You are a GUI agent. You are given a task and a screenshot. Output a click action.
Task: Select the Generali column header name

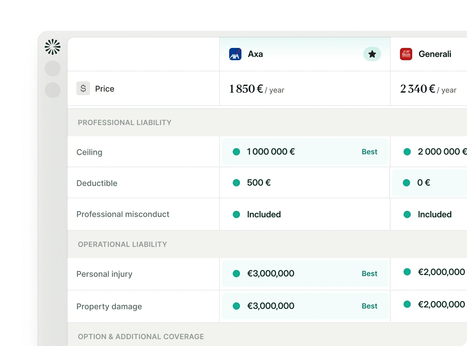click(x=435, y=54)
